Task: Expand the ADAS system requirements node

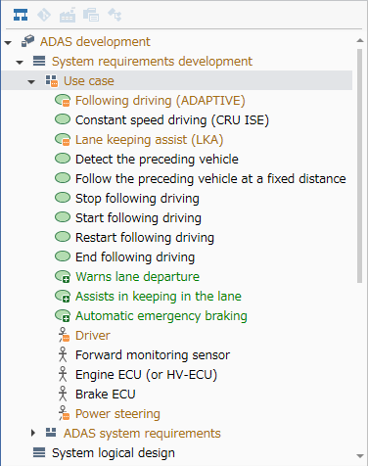Action: point(32,433)
